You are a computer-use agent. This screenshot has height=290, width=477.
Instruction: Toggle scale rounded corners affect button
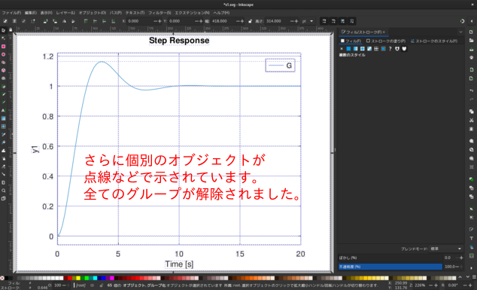coord(333,21)
